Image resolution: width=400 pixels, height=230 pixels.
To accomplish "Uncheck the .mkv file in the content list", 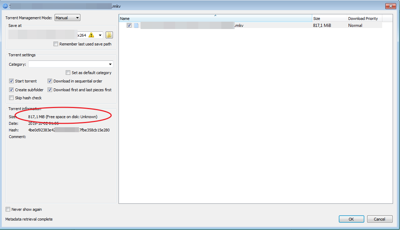I will click(129, 25).
